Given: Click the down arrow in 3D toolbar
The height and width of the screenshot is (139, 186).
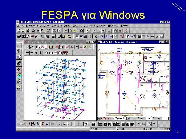Looking at the screenshot, I should coord(41,52).
